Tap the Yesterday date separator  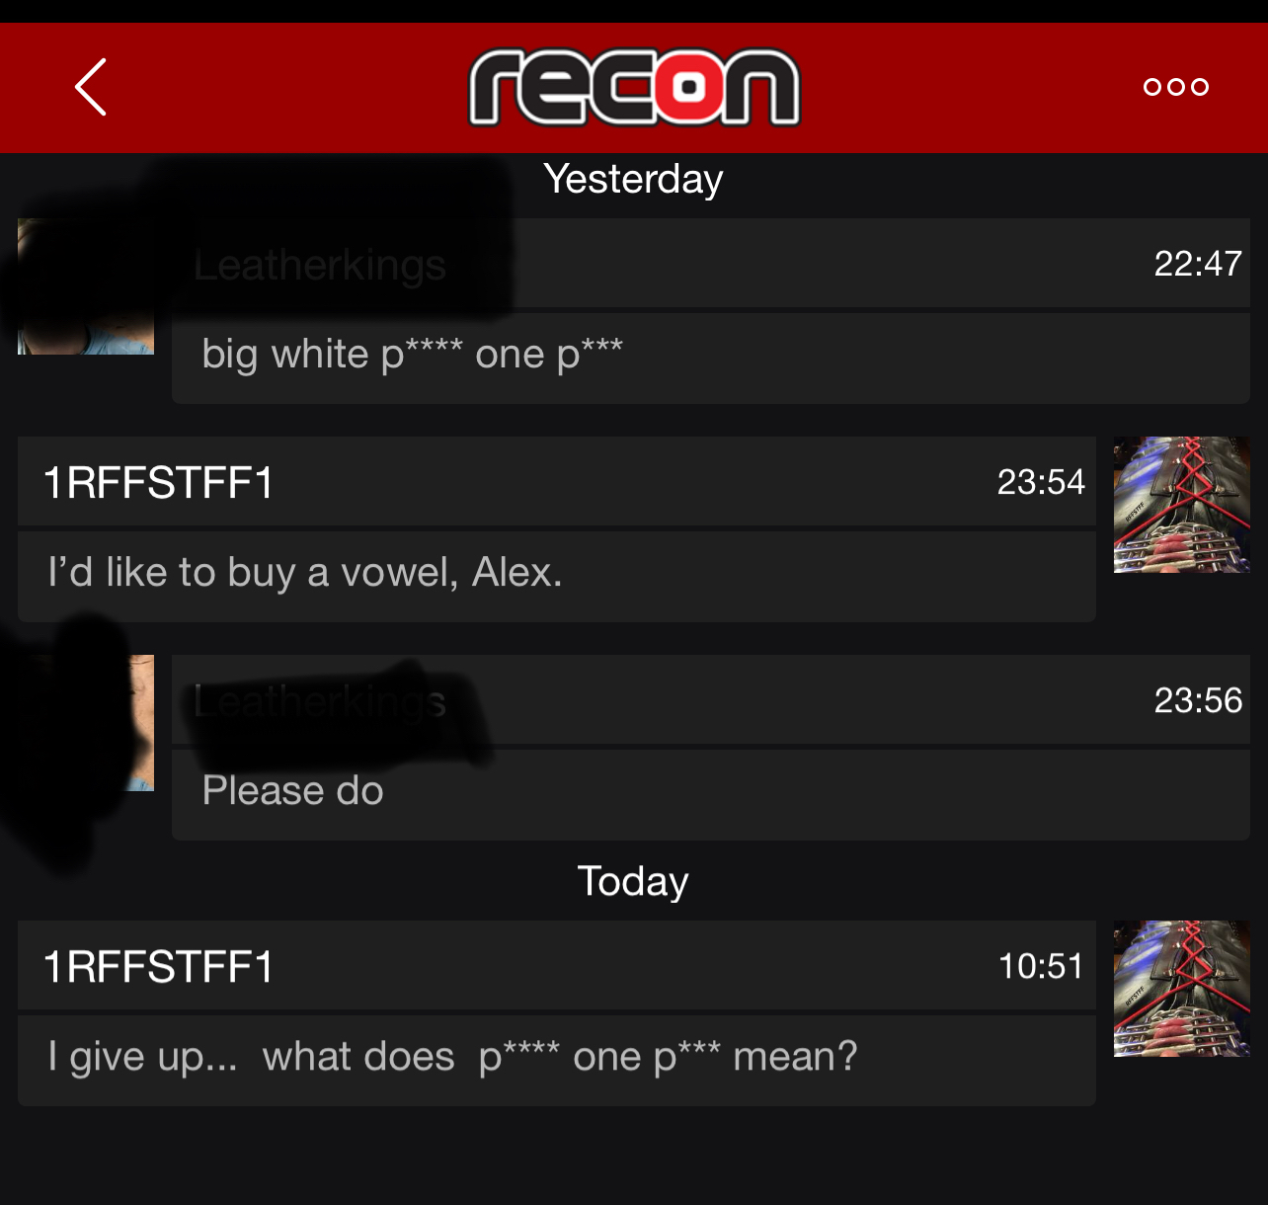(633, 180)
